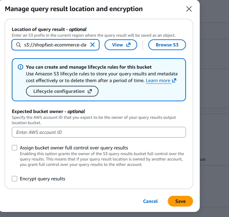Clear the S3 location field with X icon
The width and height of the screenshot is (229, 217).
coord(92,45)
